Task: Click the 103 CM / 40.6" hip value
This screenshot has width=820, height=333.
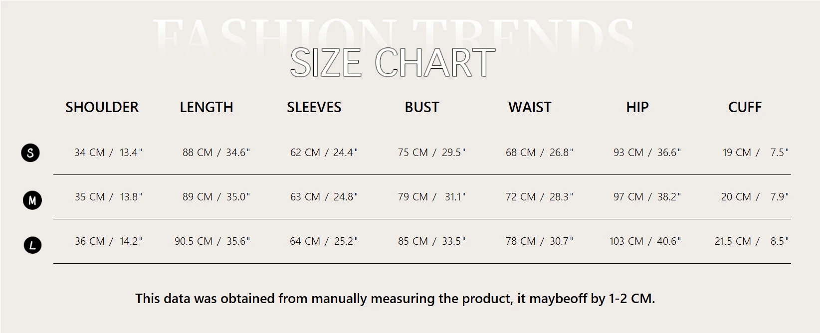Action: pos(645,241)
